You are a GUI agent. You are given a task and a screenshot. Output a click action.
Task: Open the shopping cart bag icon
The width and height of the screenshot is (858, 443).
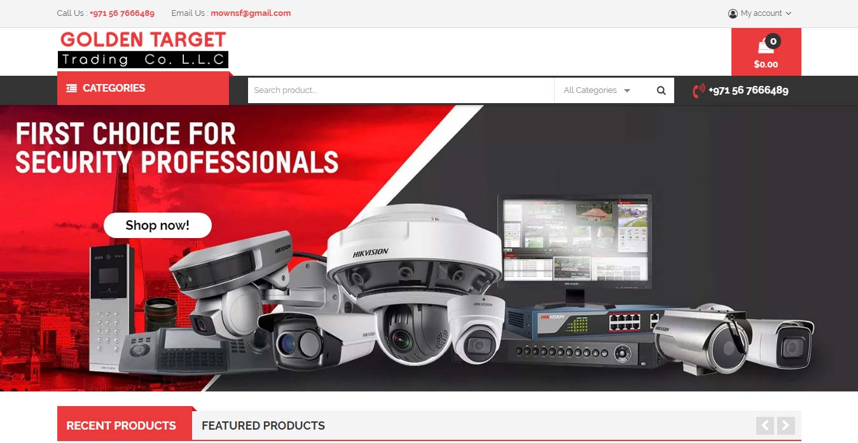(766, 47)
